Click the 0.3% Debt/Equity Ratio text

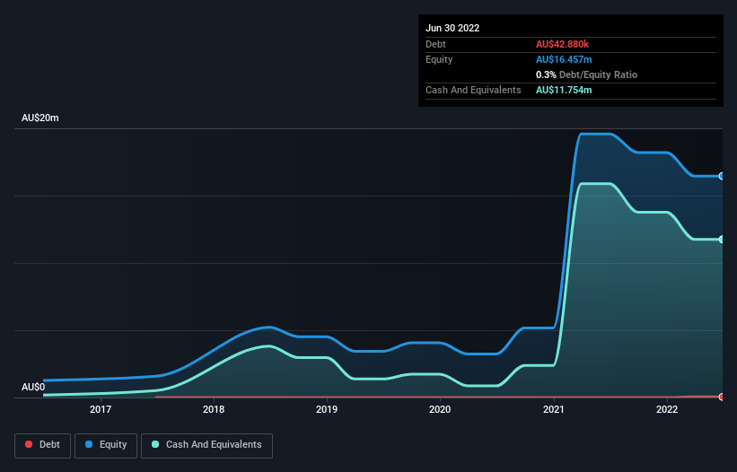click(586, 74)
